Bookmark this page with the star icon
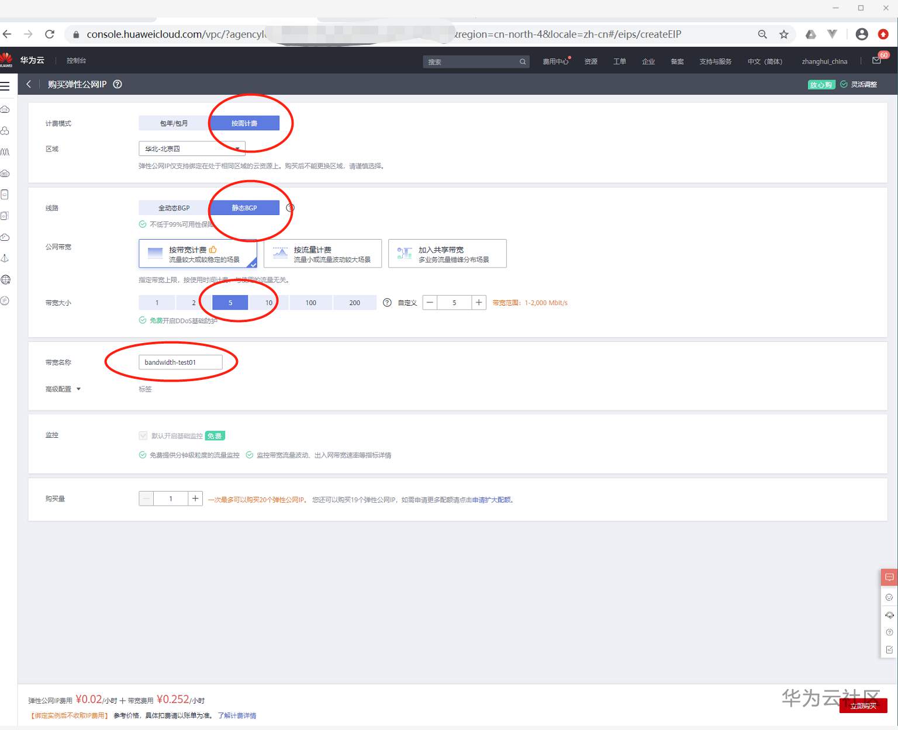Screen dimensions: 898x730 tap(784, 34)
